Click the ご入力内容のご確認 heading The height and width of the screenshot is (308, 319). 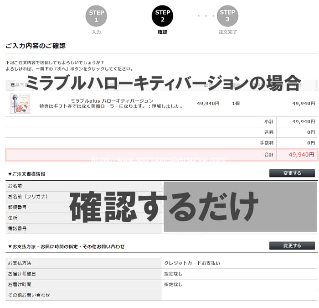36,46
